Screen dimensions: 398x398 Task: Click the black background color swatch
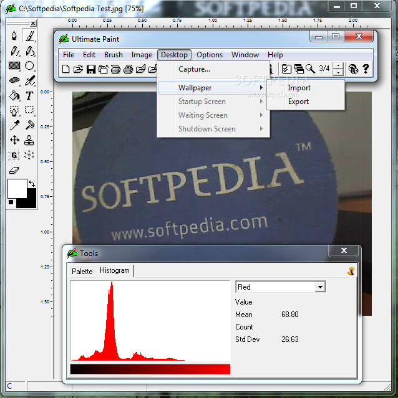31,202
